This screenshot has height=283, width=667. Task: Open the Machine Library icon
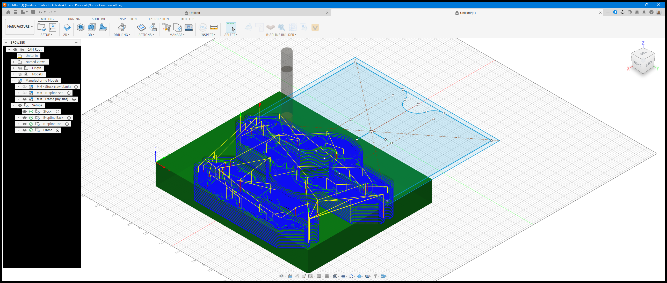tap(189, 27)
